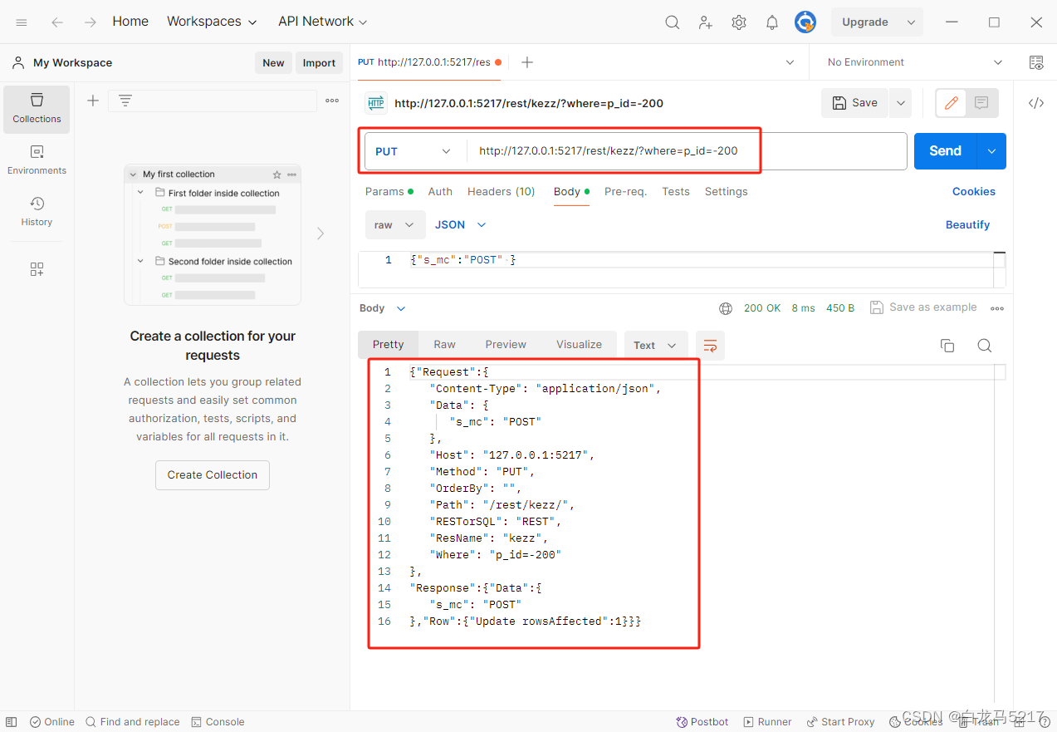The height and width of the screenshot is (732, 1057).
Task: Open the Collections sidebar panel
Action: click(x=37, y=109)
